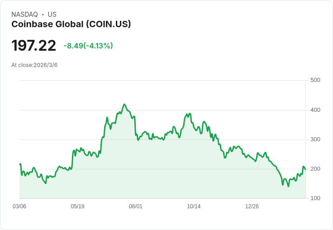333x230 pixels.
Task: Click the first data point at chart's left start
Action: 20,164
